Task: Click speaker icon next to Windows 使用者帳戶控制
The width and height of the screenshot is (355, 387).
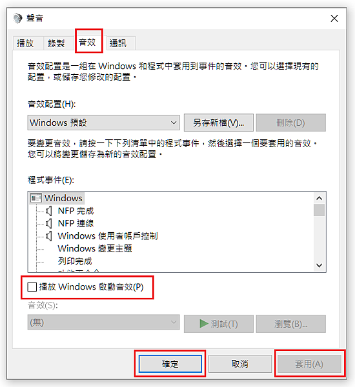Action: pyautogui.click(x=49, y=236)
